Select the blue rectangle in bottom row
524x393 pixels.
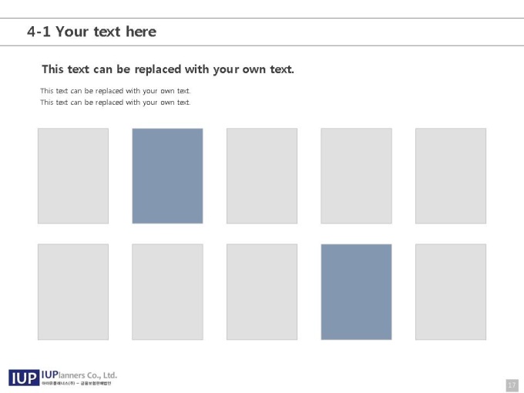(x=356, y=292)
